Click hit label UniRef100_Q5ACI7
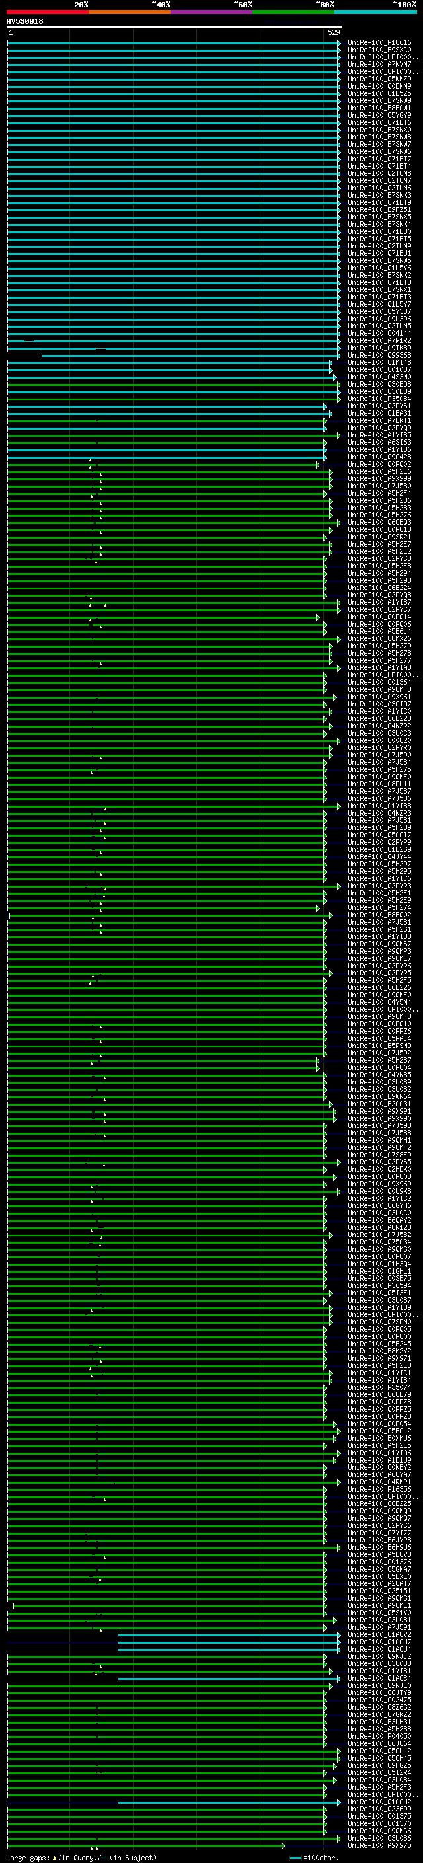Image resolution: width=423 pixels, height=1863 pixels. click(379, 835)
